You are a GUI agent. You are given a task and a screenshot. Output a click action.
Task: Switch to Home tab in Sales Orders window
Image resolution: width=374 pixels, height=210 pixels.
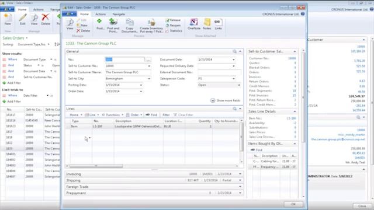tap(22, 9)
